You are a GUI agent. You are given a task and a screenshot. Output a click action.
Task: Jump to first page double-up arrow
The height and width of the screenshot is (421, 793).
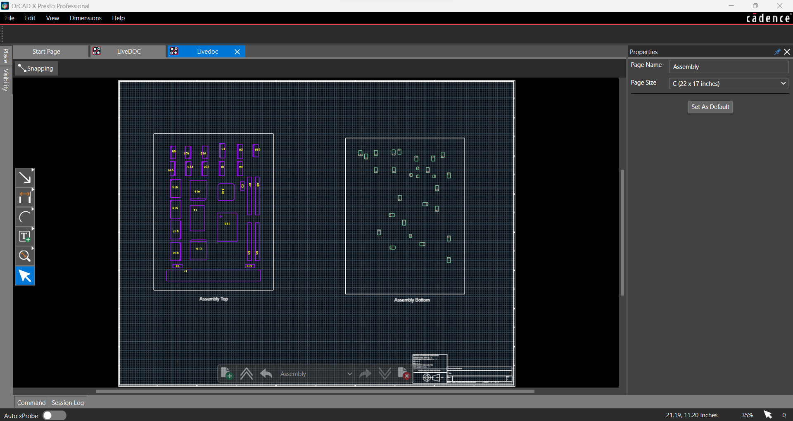click(x=247, y=374)
